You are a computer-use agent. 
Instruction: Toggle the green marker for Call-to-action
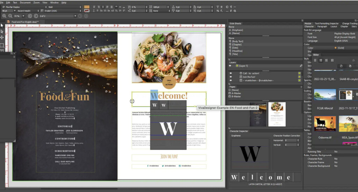(299, 73)
